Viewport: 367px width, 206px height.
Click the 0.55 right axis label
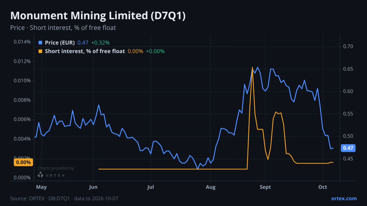point(348,114)
